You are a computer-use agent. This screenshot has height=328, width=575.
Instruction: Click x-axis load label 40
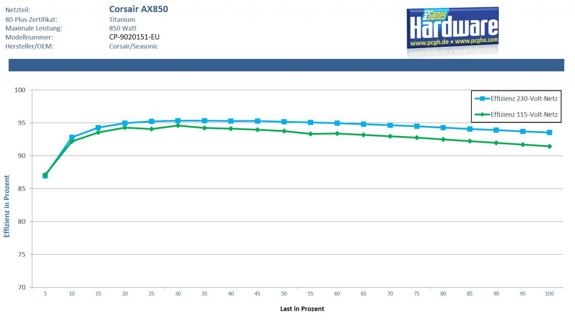(x=231, y=294)
